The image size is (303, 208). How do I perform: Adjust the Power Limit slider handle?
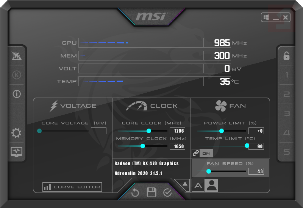pos(222,131)
